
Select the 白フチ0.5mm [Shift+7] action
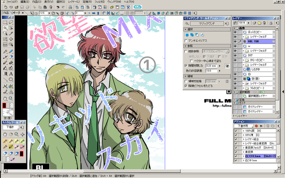(260, 156)
